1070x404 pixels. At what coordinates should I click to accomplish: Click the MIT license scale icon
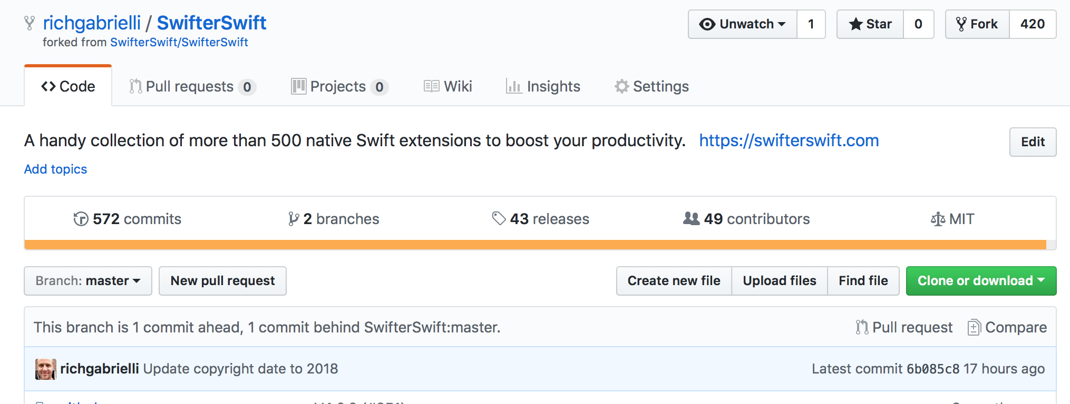[x=938, y=219]
